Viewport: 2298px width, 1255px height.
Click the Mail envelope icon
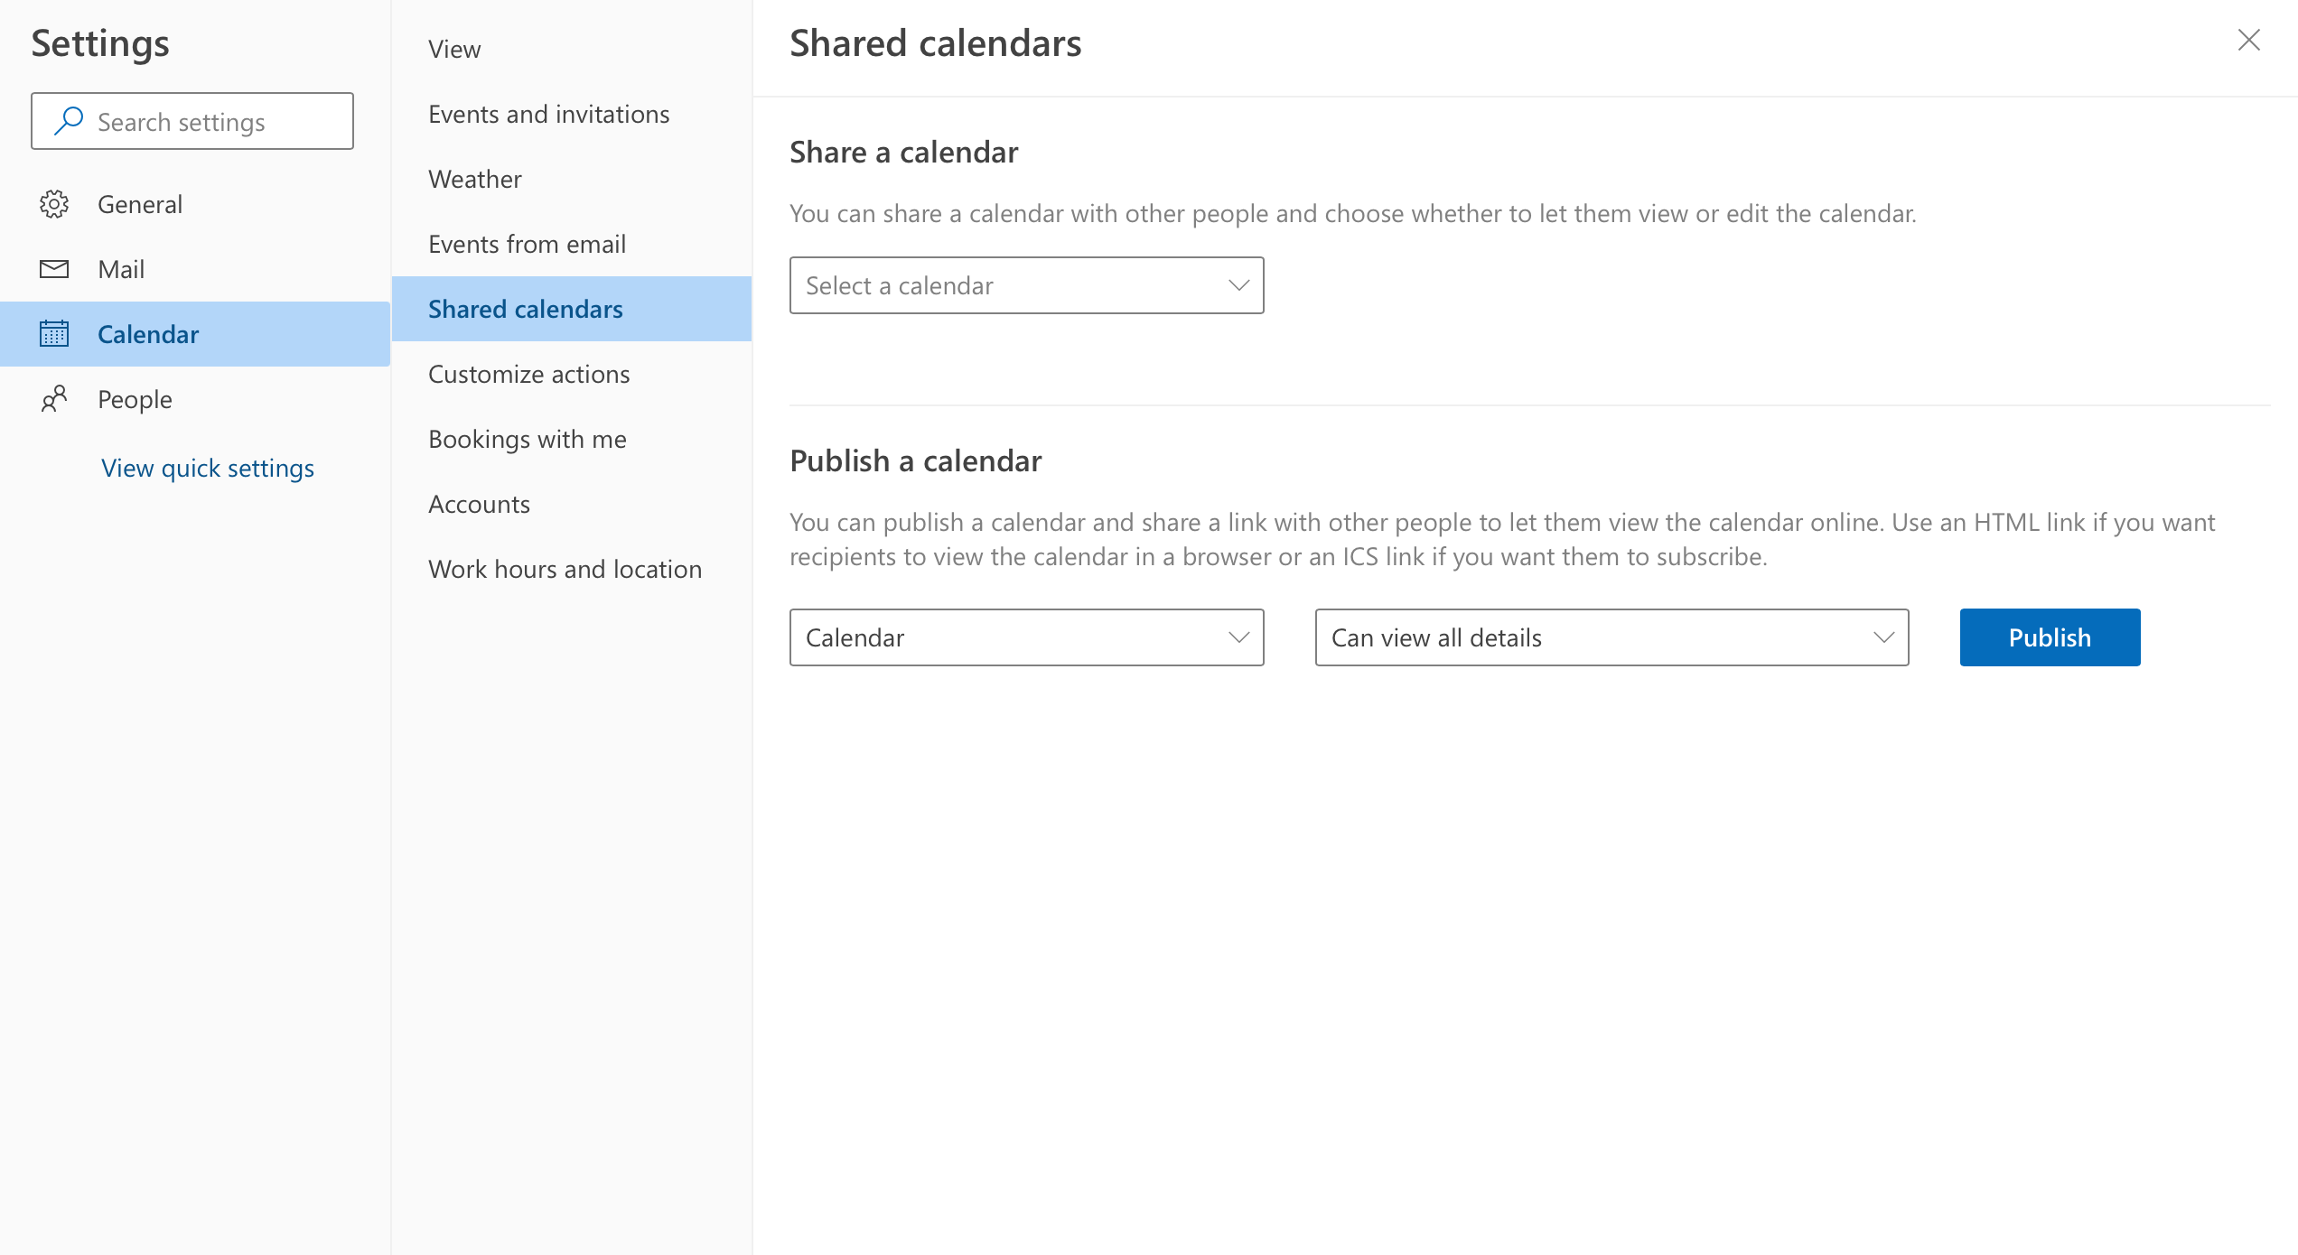(x=54, y=269)
